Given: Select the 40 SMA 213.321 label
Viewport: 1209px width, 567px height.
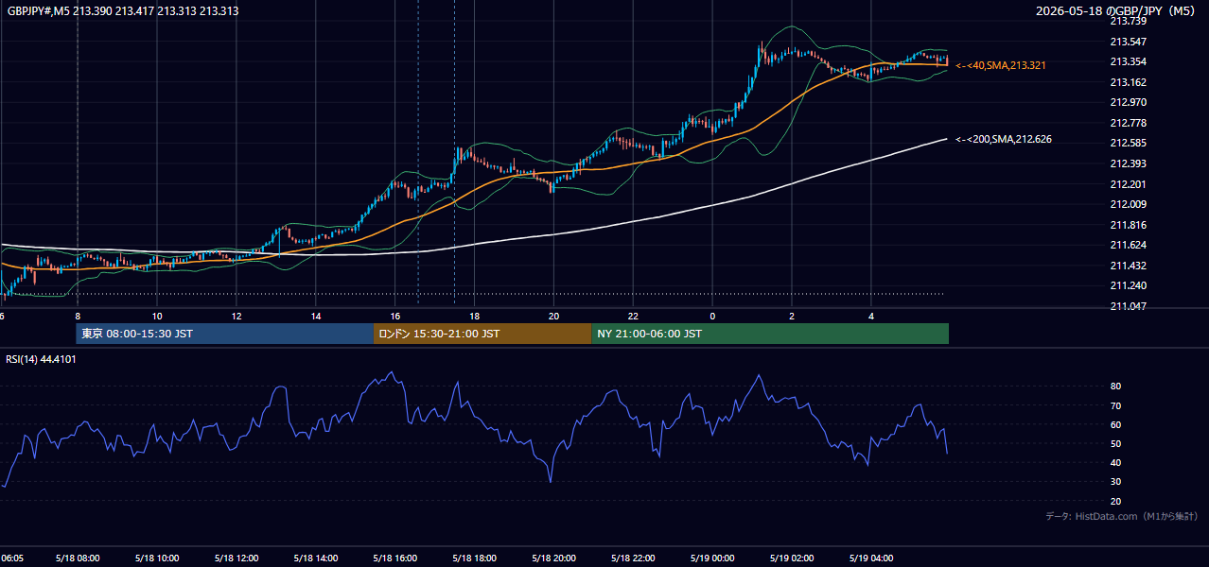Looking at the screenshot, I should pos(1001,65).
